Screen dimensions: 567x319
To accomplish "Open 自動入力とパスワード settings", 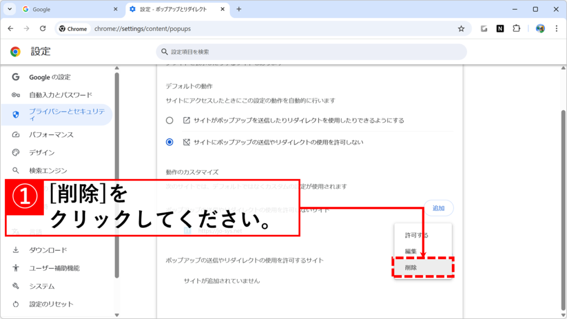I will pos(60,95).
